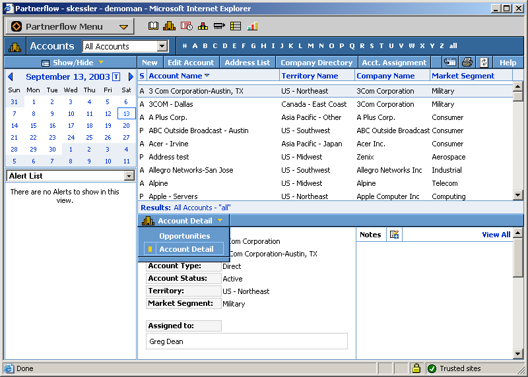Click the Accounts building icon by the heading
This screenshot has width=528, height=377.
[15, 47]
